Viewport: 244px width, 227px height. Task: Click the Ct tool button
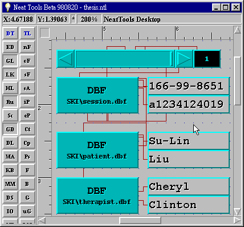point(27,129)
